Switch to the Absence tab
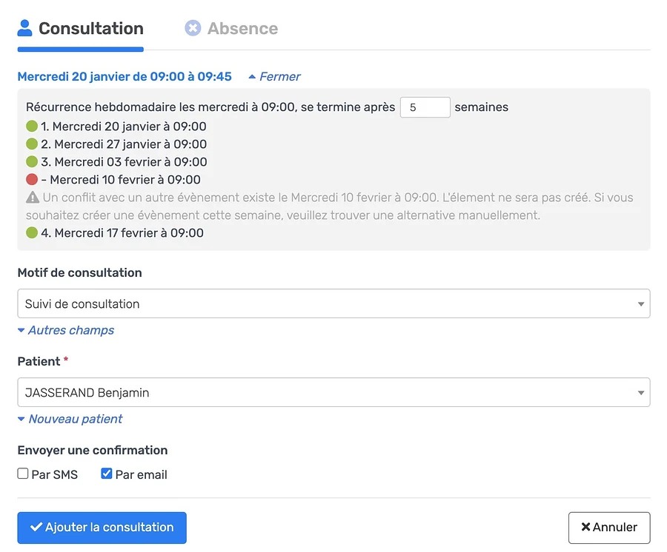667x552 pixels. point(231,28)
